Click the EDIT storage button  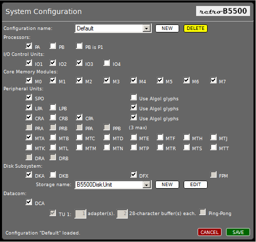click(x=196, y=185)
